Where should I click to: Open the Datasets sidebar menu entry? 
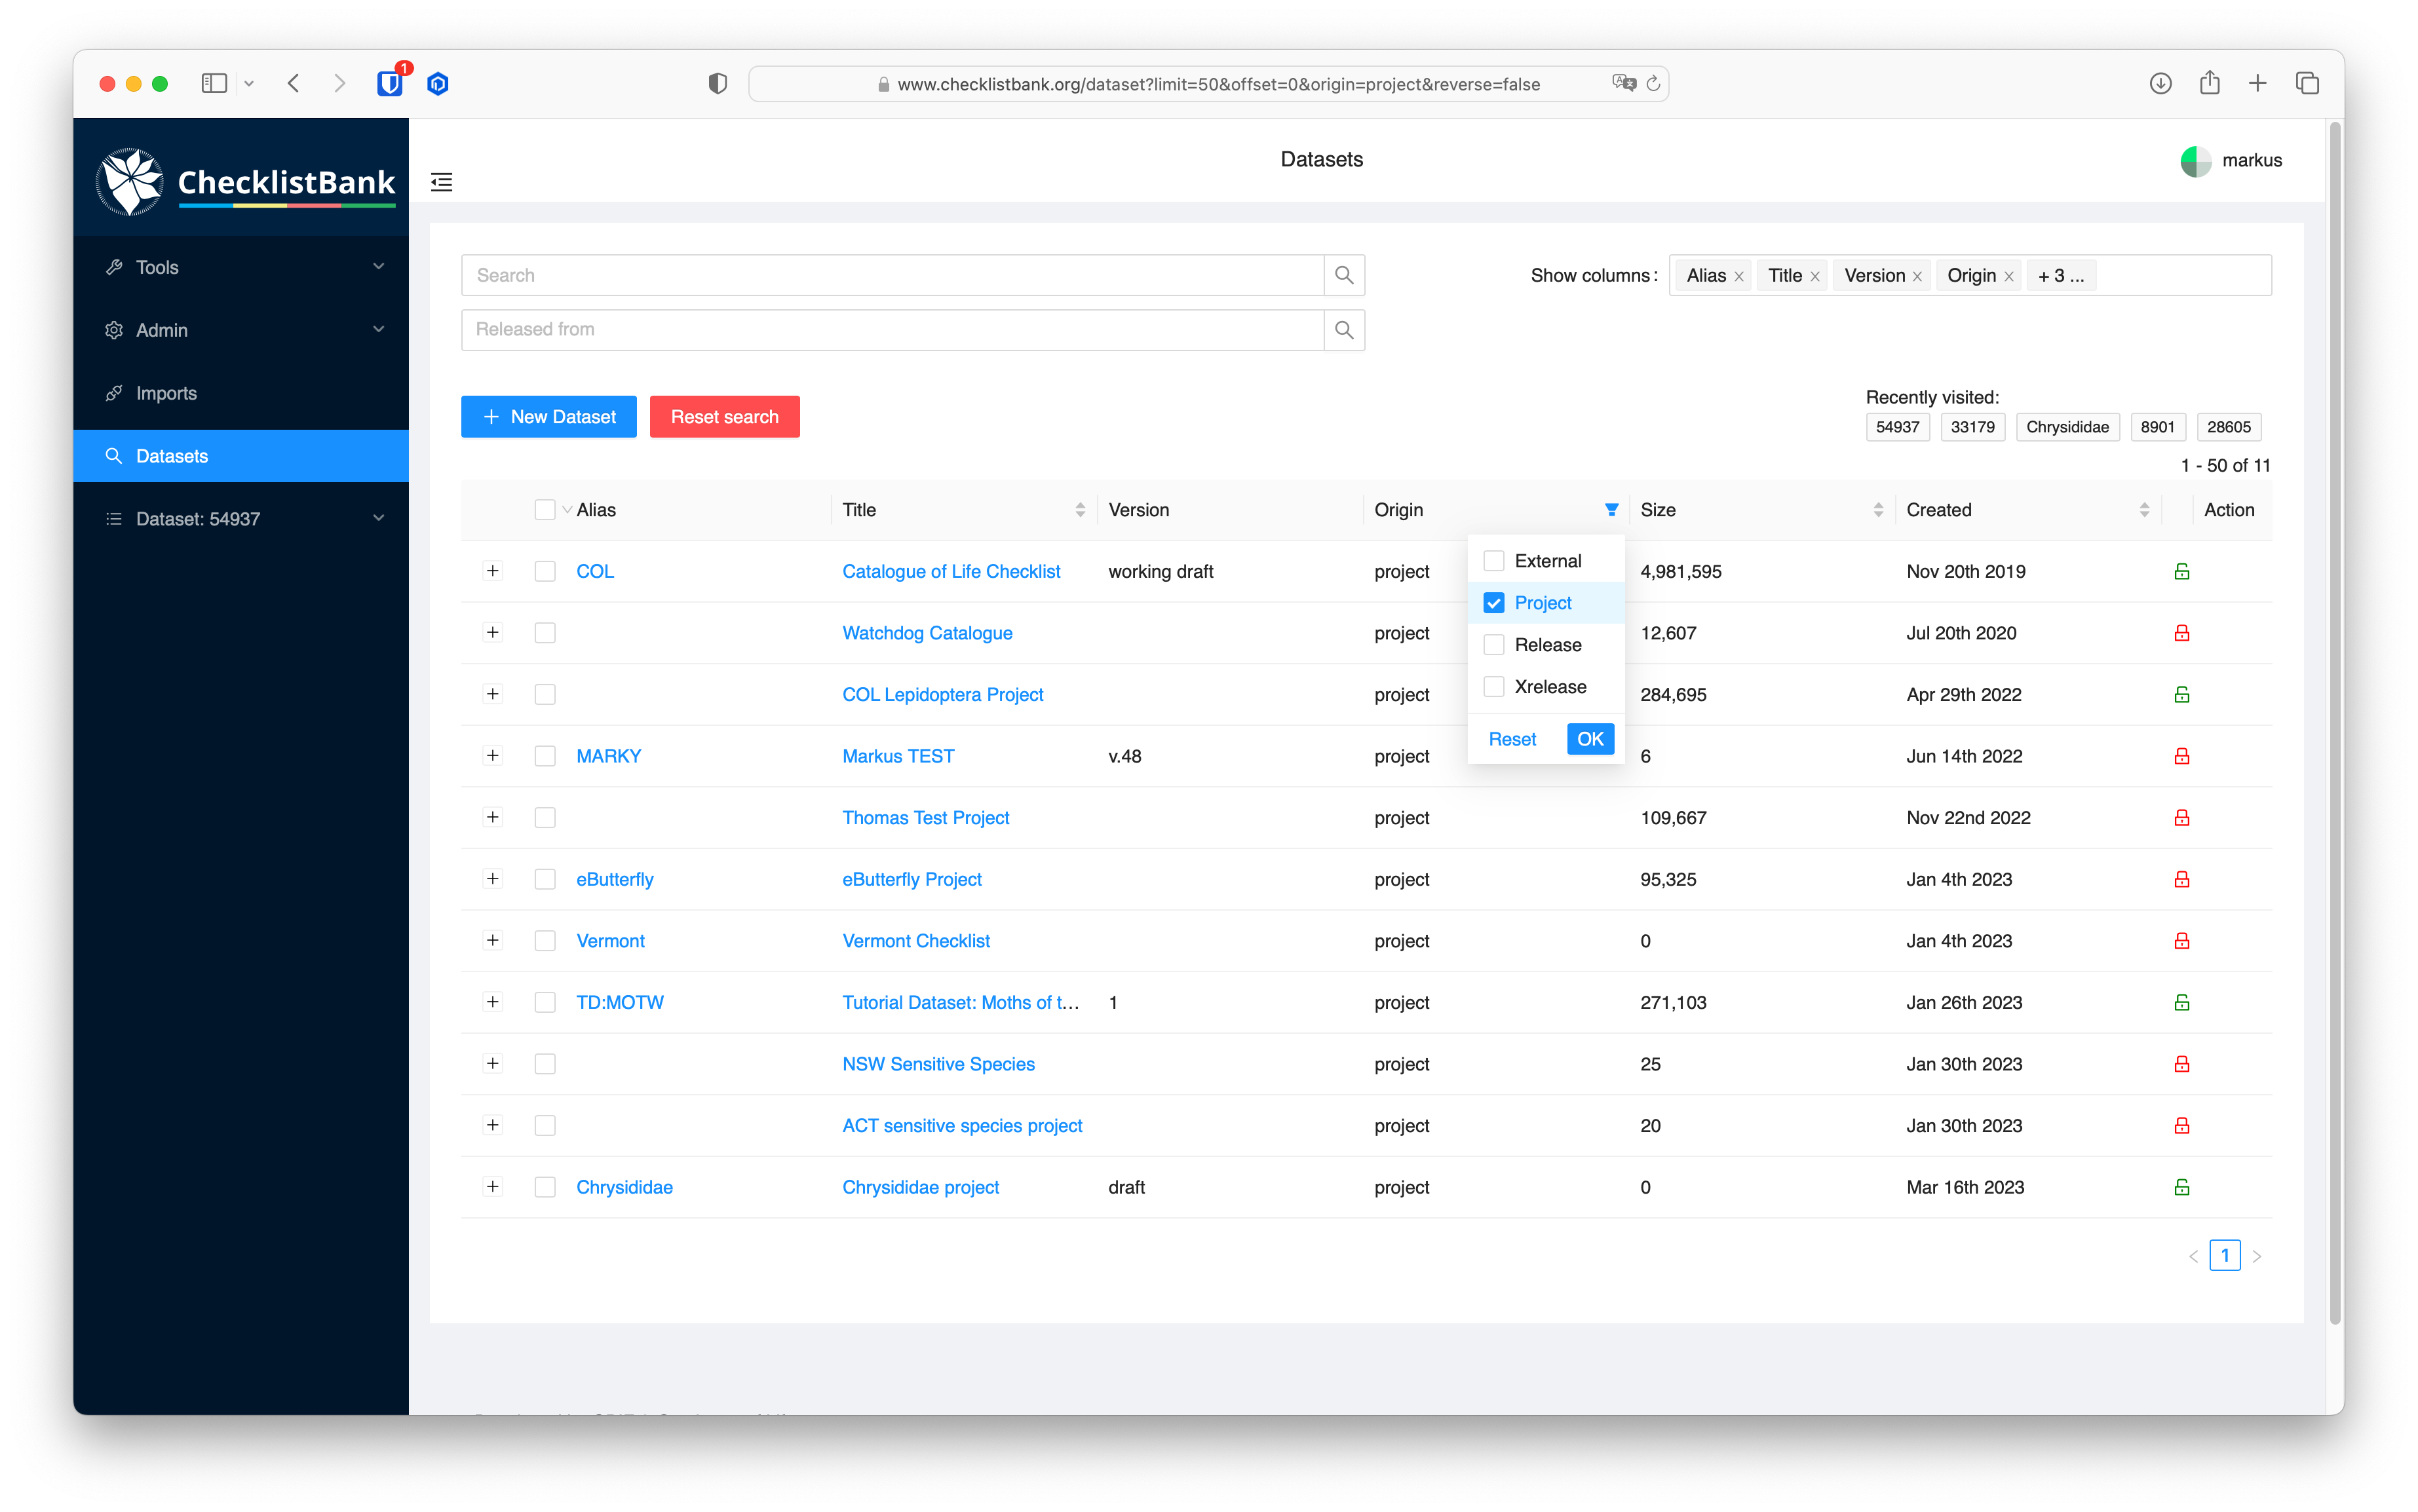(x=170, y=455)
